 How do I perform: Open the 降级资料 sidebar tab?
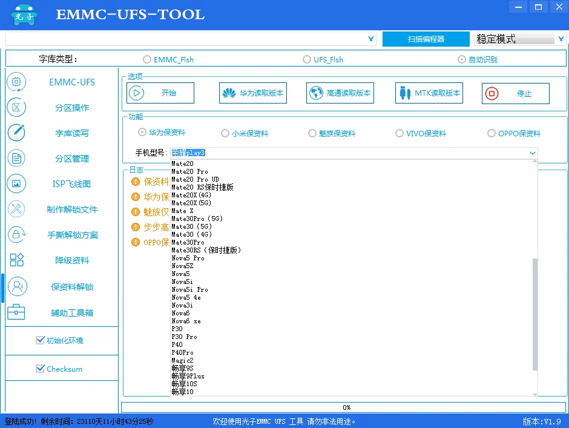point(72,260)
